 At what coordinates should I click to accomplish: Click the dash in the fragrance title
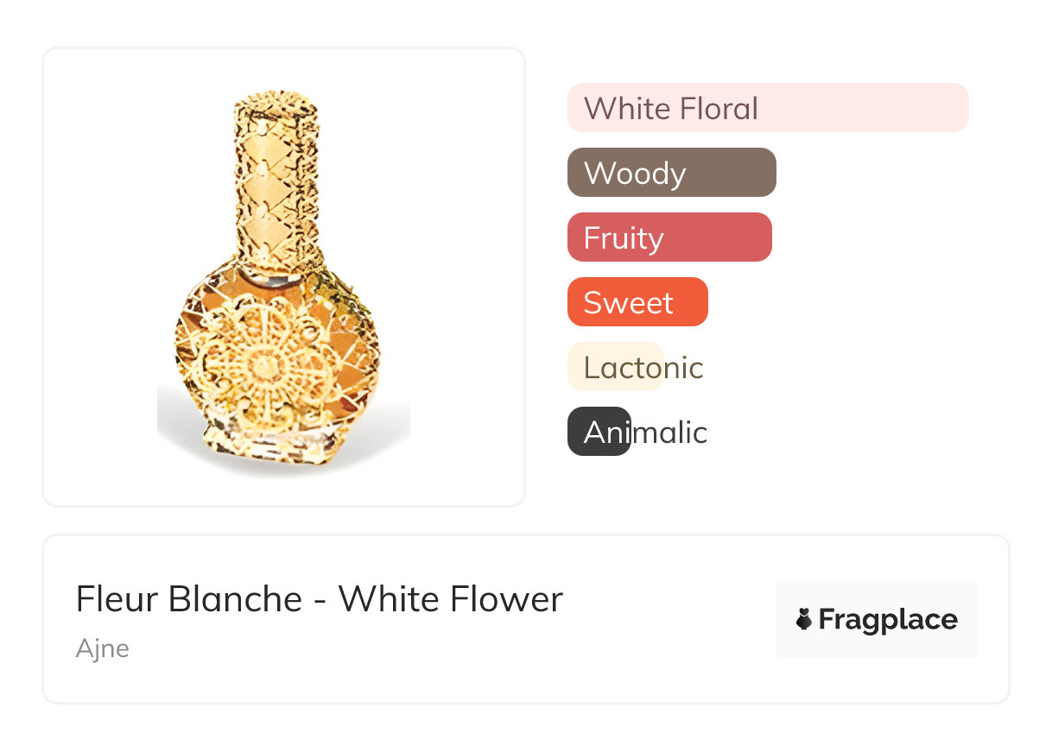point(320,600)
